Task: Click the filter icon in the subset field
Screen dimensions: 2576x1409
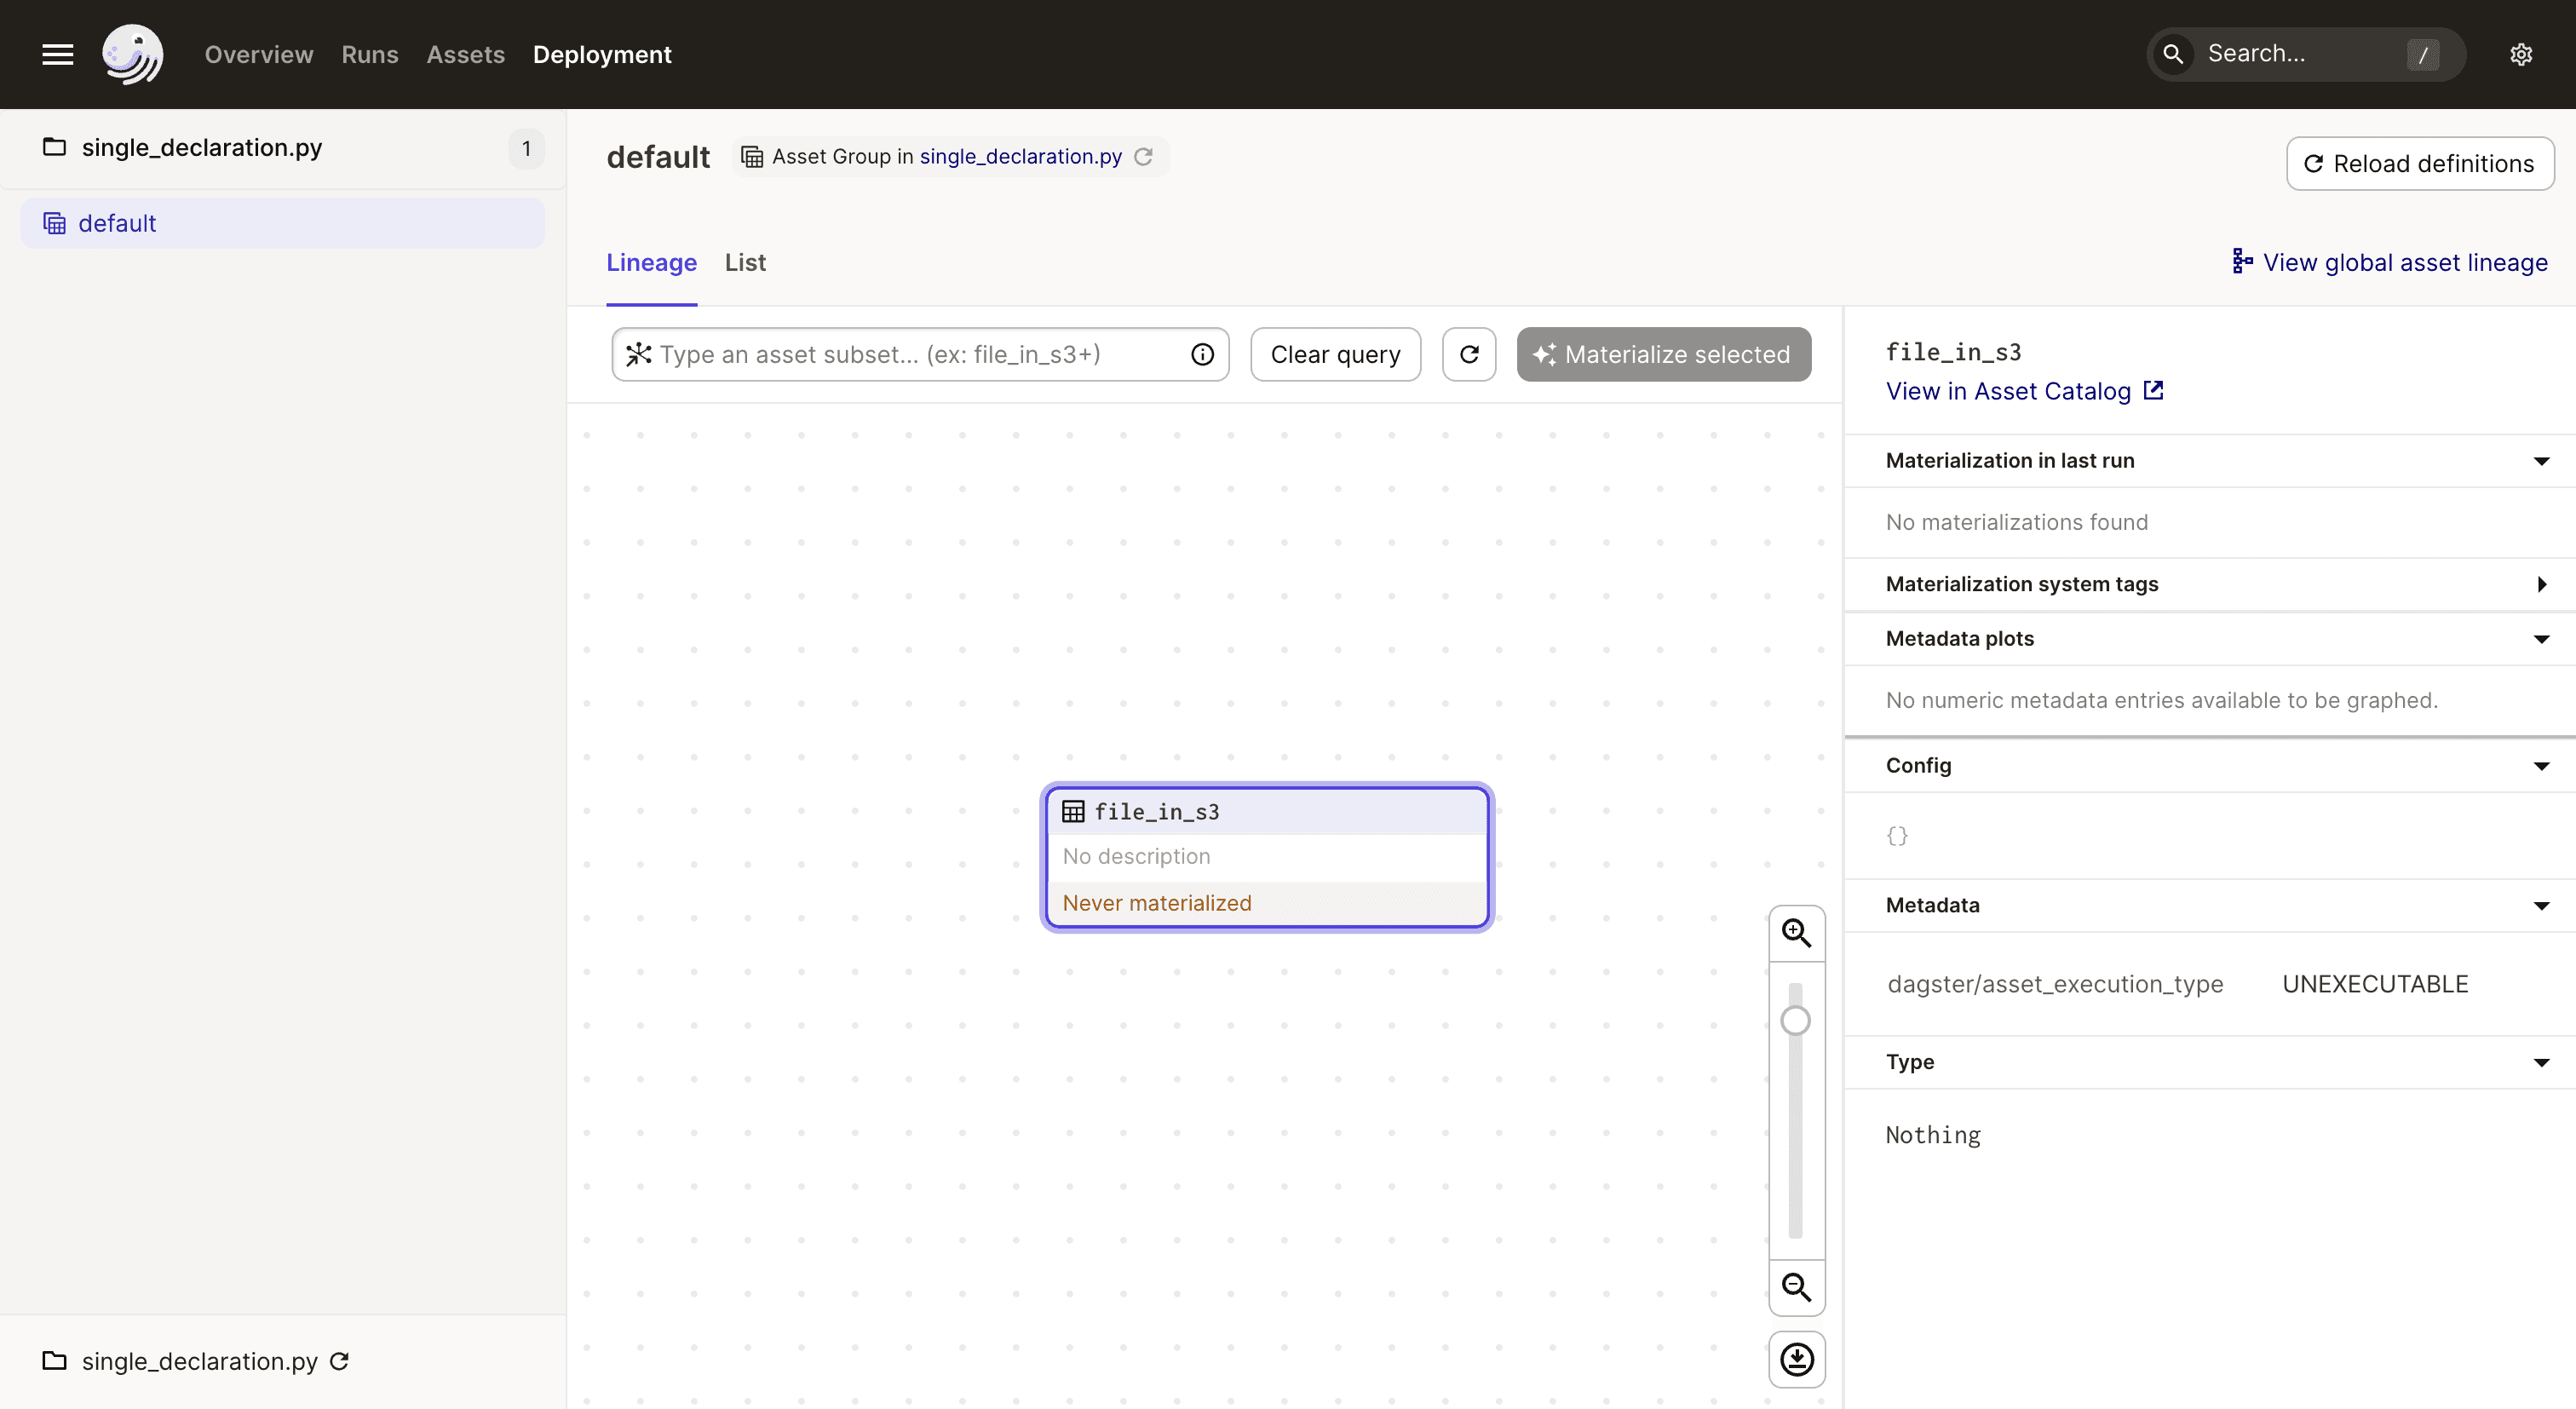Action: point(638,354)
